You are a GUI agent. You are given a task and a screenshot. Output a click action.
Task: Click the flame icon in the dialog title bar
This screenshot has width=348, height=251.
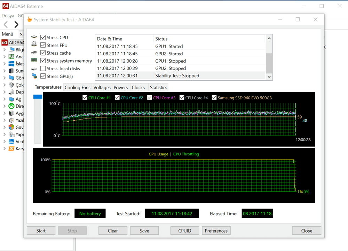[x=30, y=20]
